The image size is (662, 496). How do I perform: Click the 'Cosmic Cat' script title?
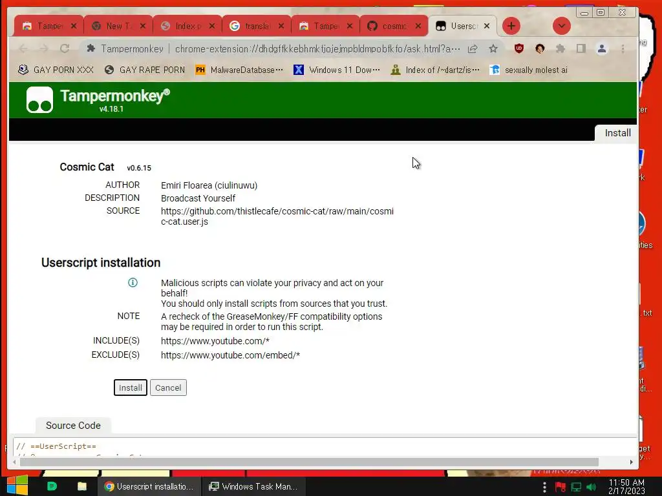click(87, 167)
